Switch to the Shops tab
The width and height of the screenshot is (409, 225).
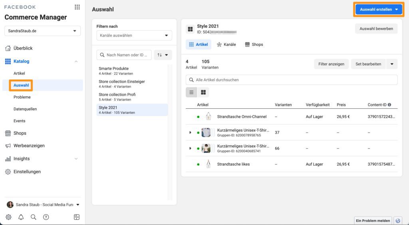(254, 45)
